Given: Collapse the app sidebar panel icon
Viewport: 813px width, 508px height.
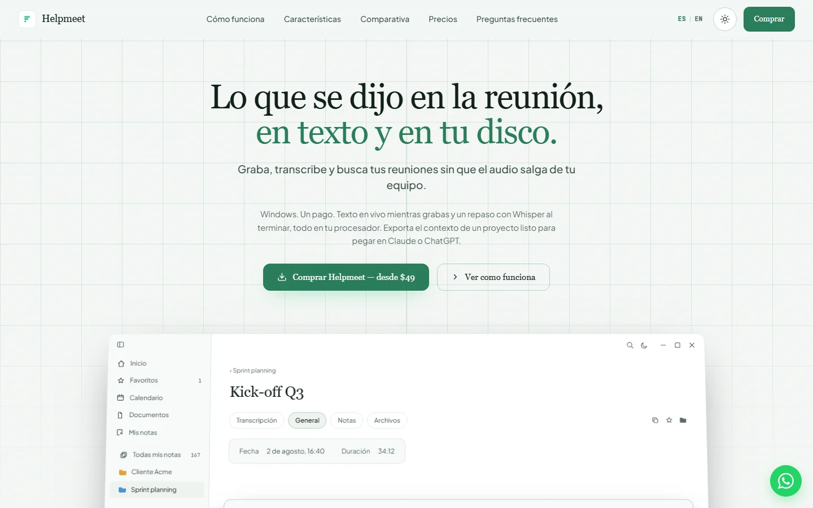Looking at the screenshot, I should tap(120, 345).
